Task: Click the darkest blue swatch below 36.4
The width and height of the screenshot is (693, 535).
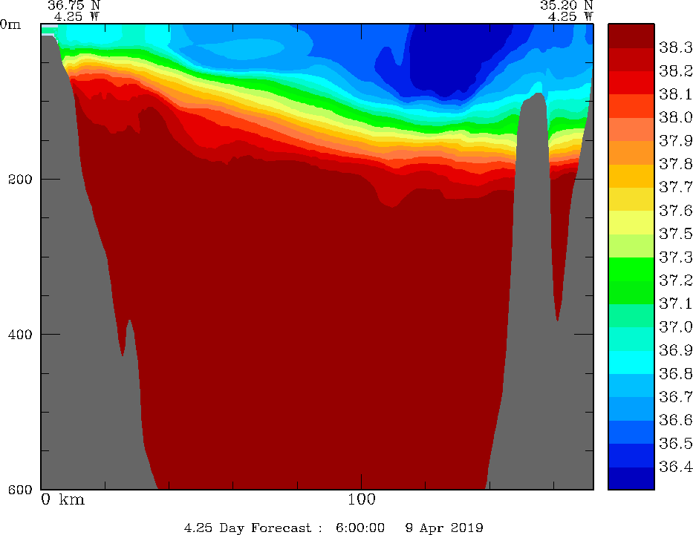Action: [631, 478]
